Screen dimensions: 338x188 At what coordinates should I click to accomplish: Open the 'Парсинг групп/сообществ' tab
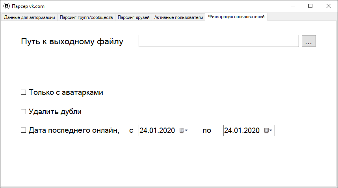point(87,17)
